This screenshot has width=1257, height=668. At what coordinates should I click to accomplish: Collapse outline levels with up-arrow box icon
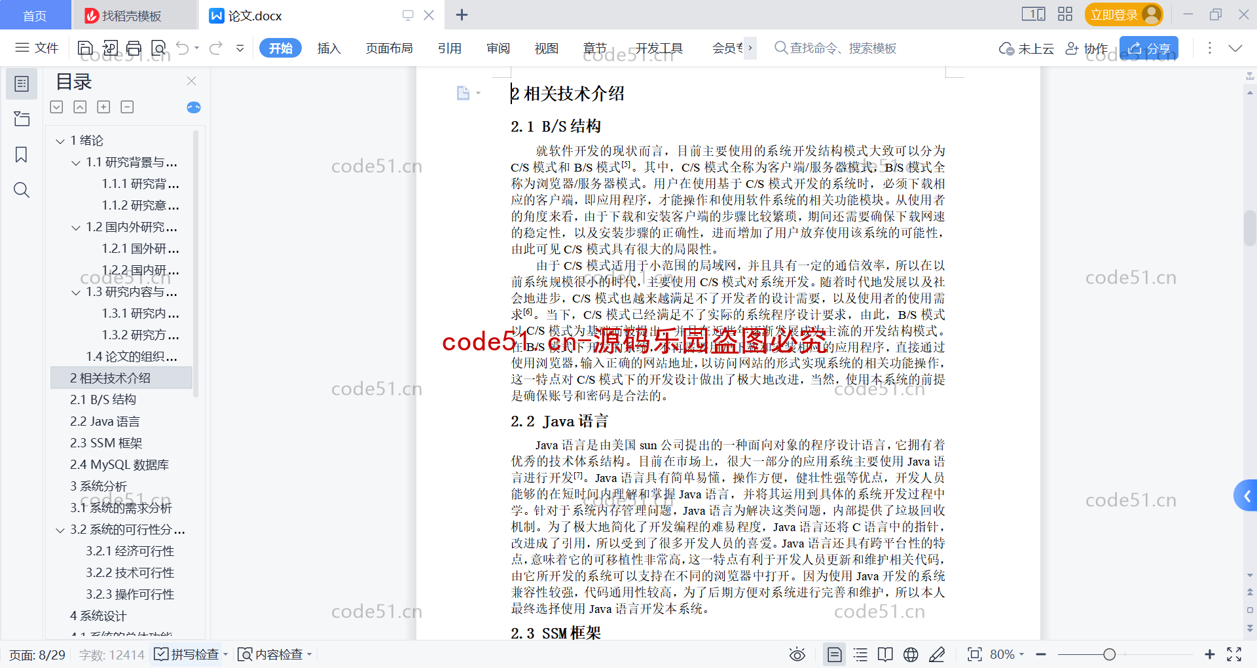[80, 107]
